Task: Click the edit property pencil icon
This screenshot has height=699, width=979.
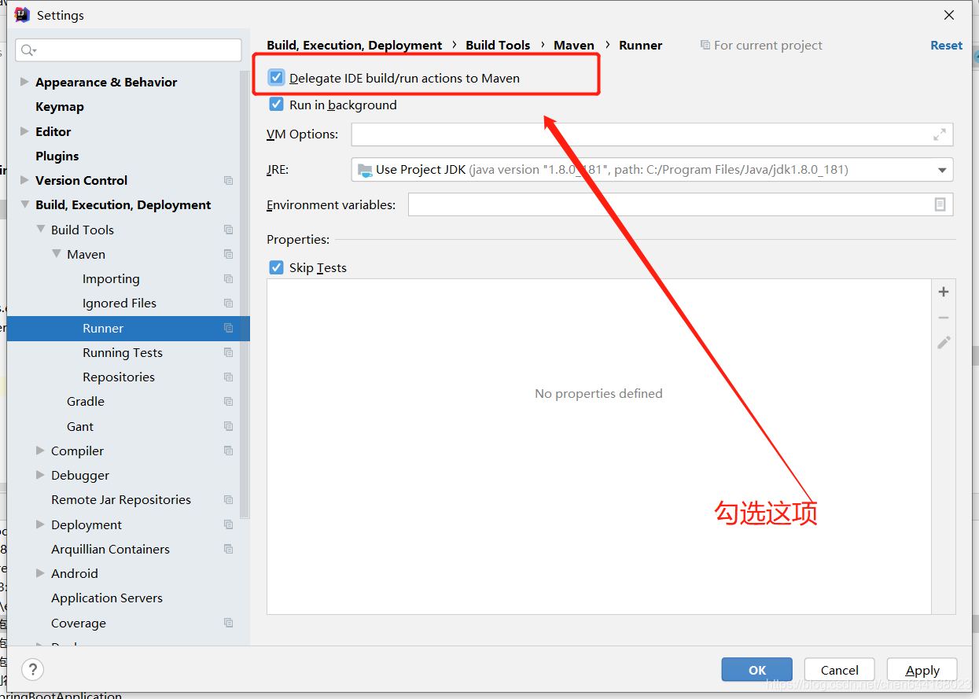Action: coord(944,342)
